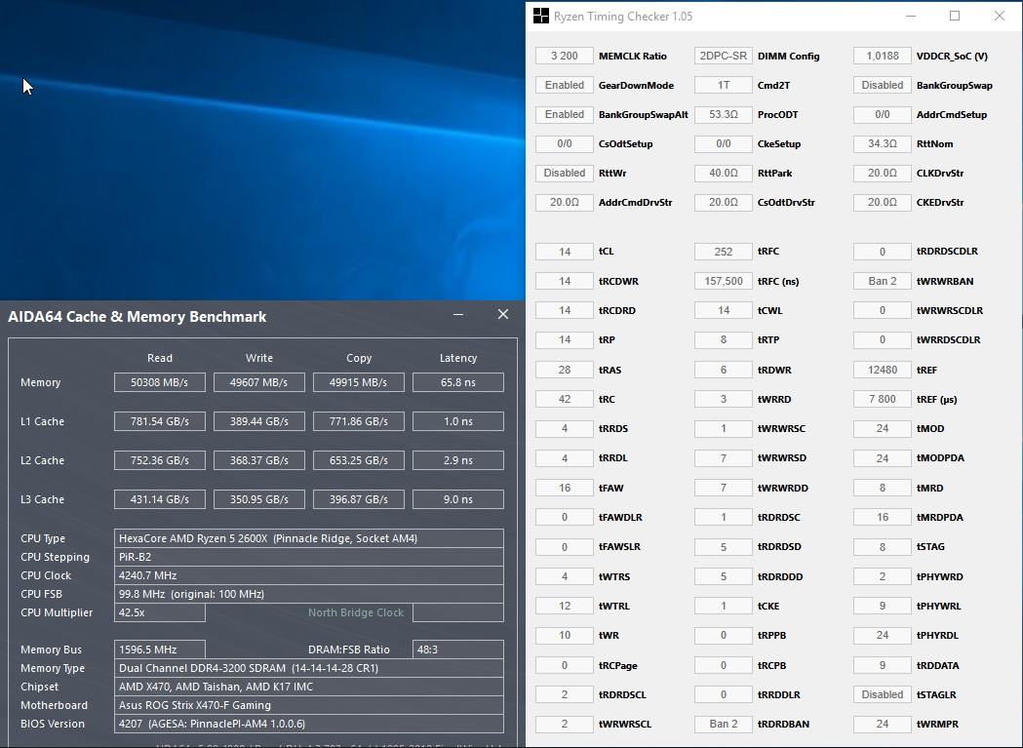1023x748 pixels.
Task: Select the RttNom 34.3Ω value
Action: 882,143
